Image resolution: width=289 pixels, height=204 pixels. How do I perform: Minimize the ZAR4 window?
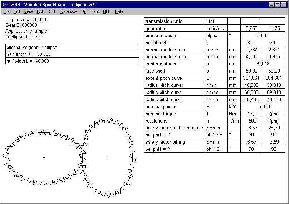click(272, 5)
